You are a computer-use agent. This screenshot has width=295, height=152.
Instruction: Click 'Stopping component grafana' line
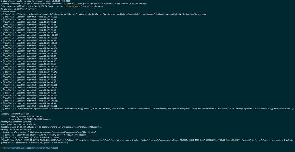point(15,114)
